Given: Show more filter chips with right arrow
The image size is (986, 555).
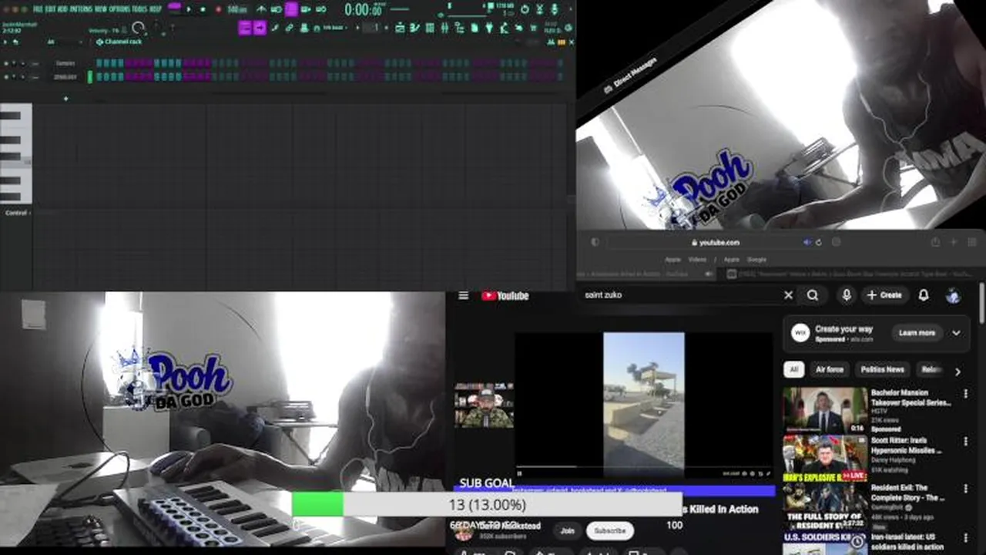Looking at the screenshot, I should (957, 371).
